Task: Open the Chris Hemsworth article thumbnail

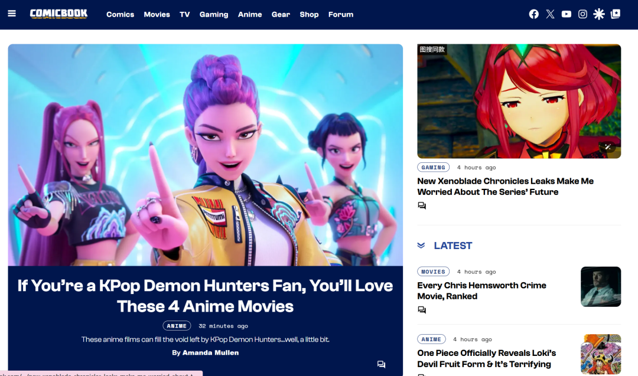Action: click(601, 286)
